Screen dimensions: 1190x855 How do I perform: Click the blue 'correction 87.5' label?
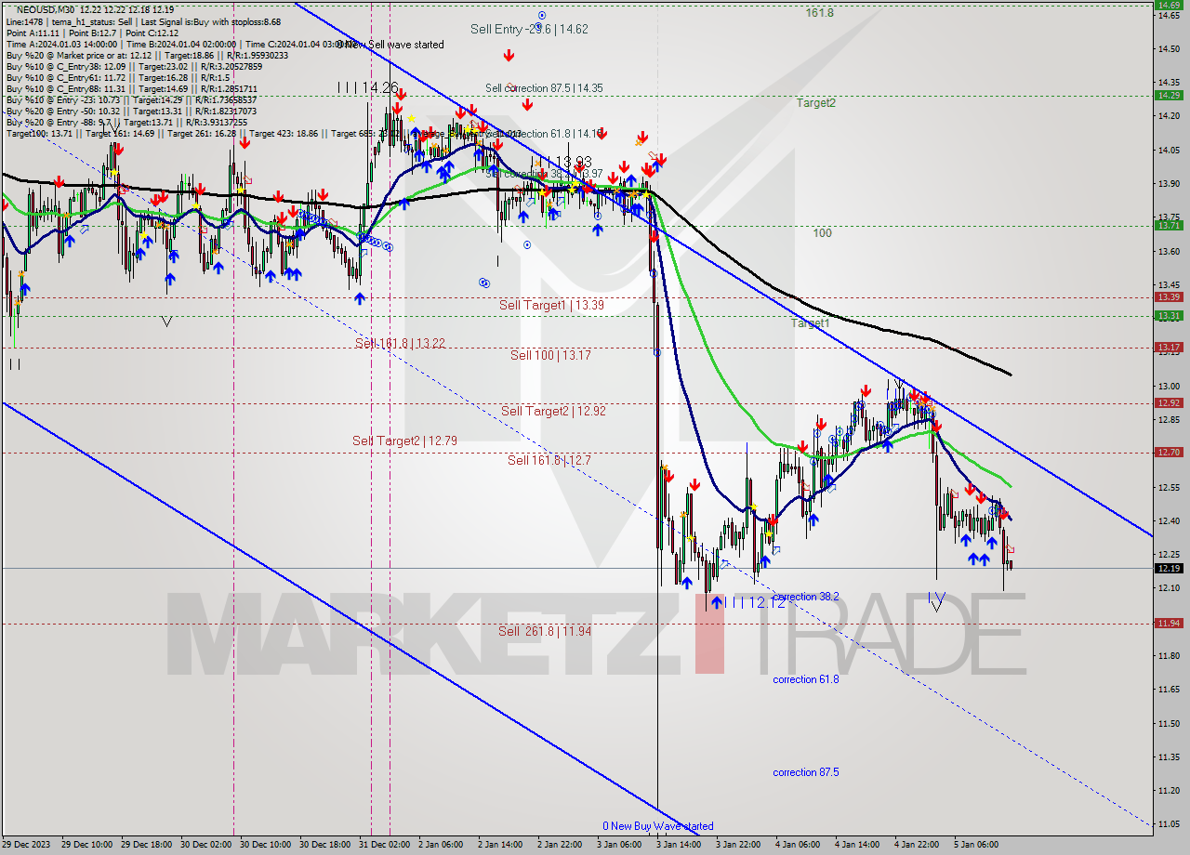[x=806, y=772]
